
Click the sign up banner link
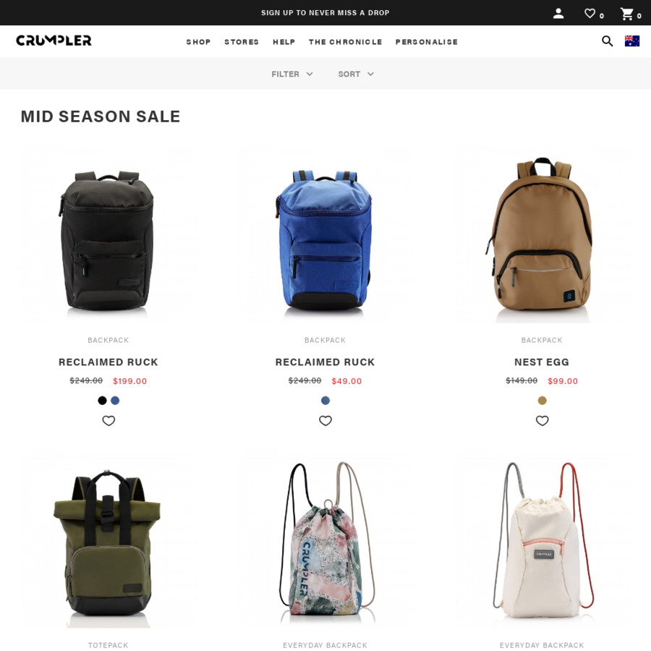(x=325, y=13)
